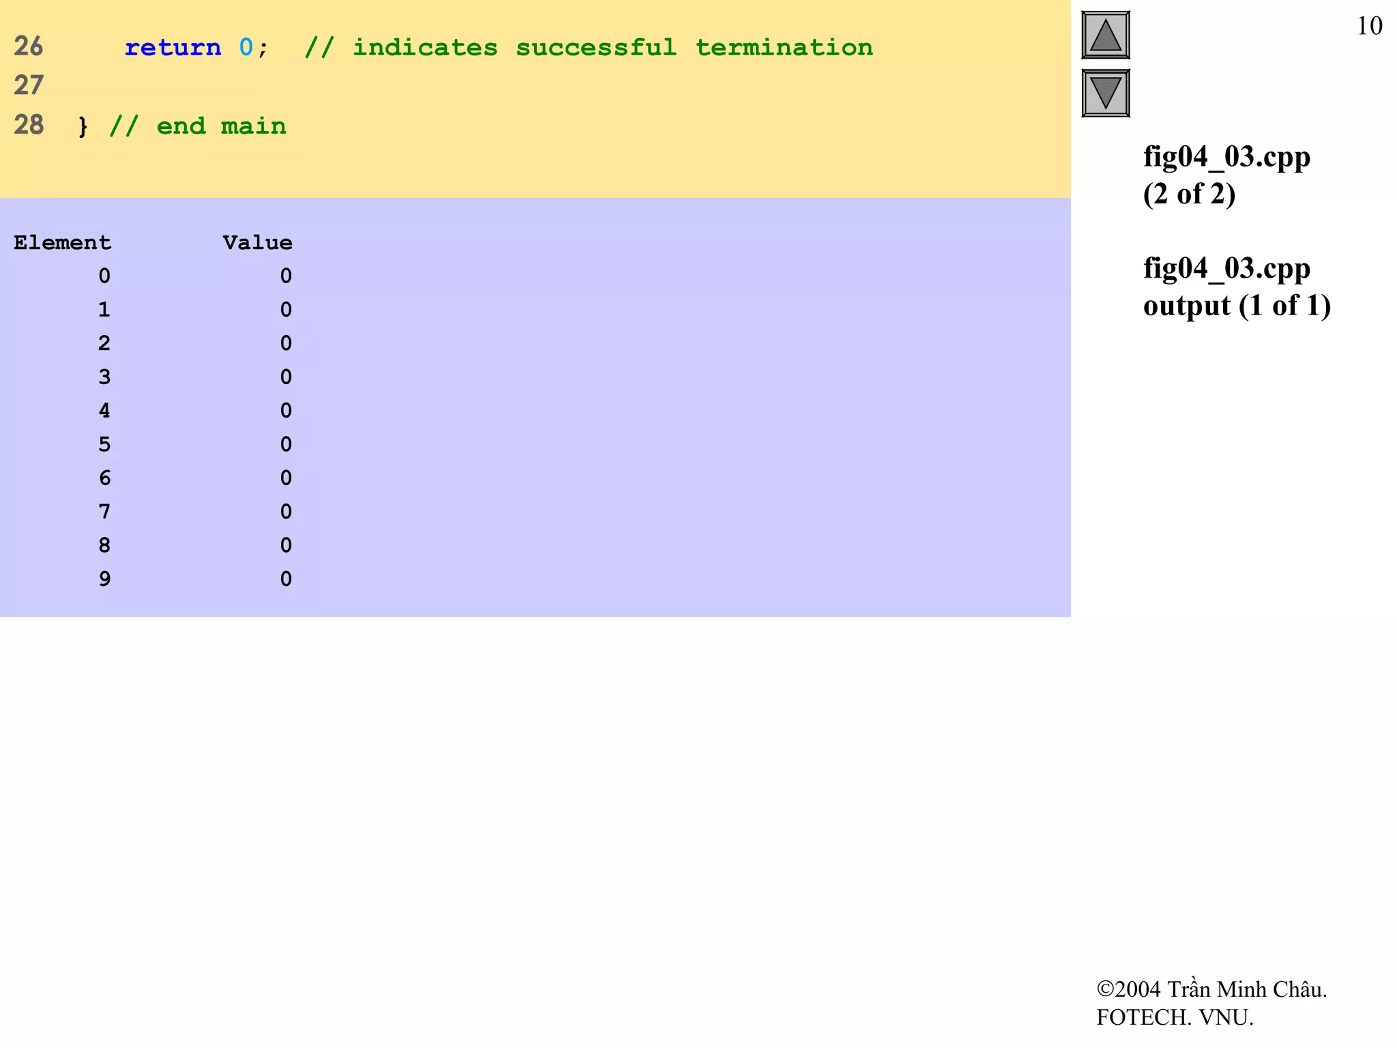Click the down arrow navigation button
The width and height of the screenshot is (1397, 1048).
[x=1106, y=93]
